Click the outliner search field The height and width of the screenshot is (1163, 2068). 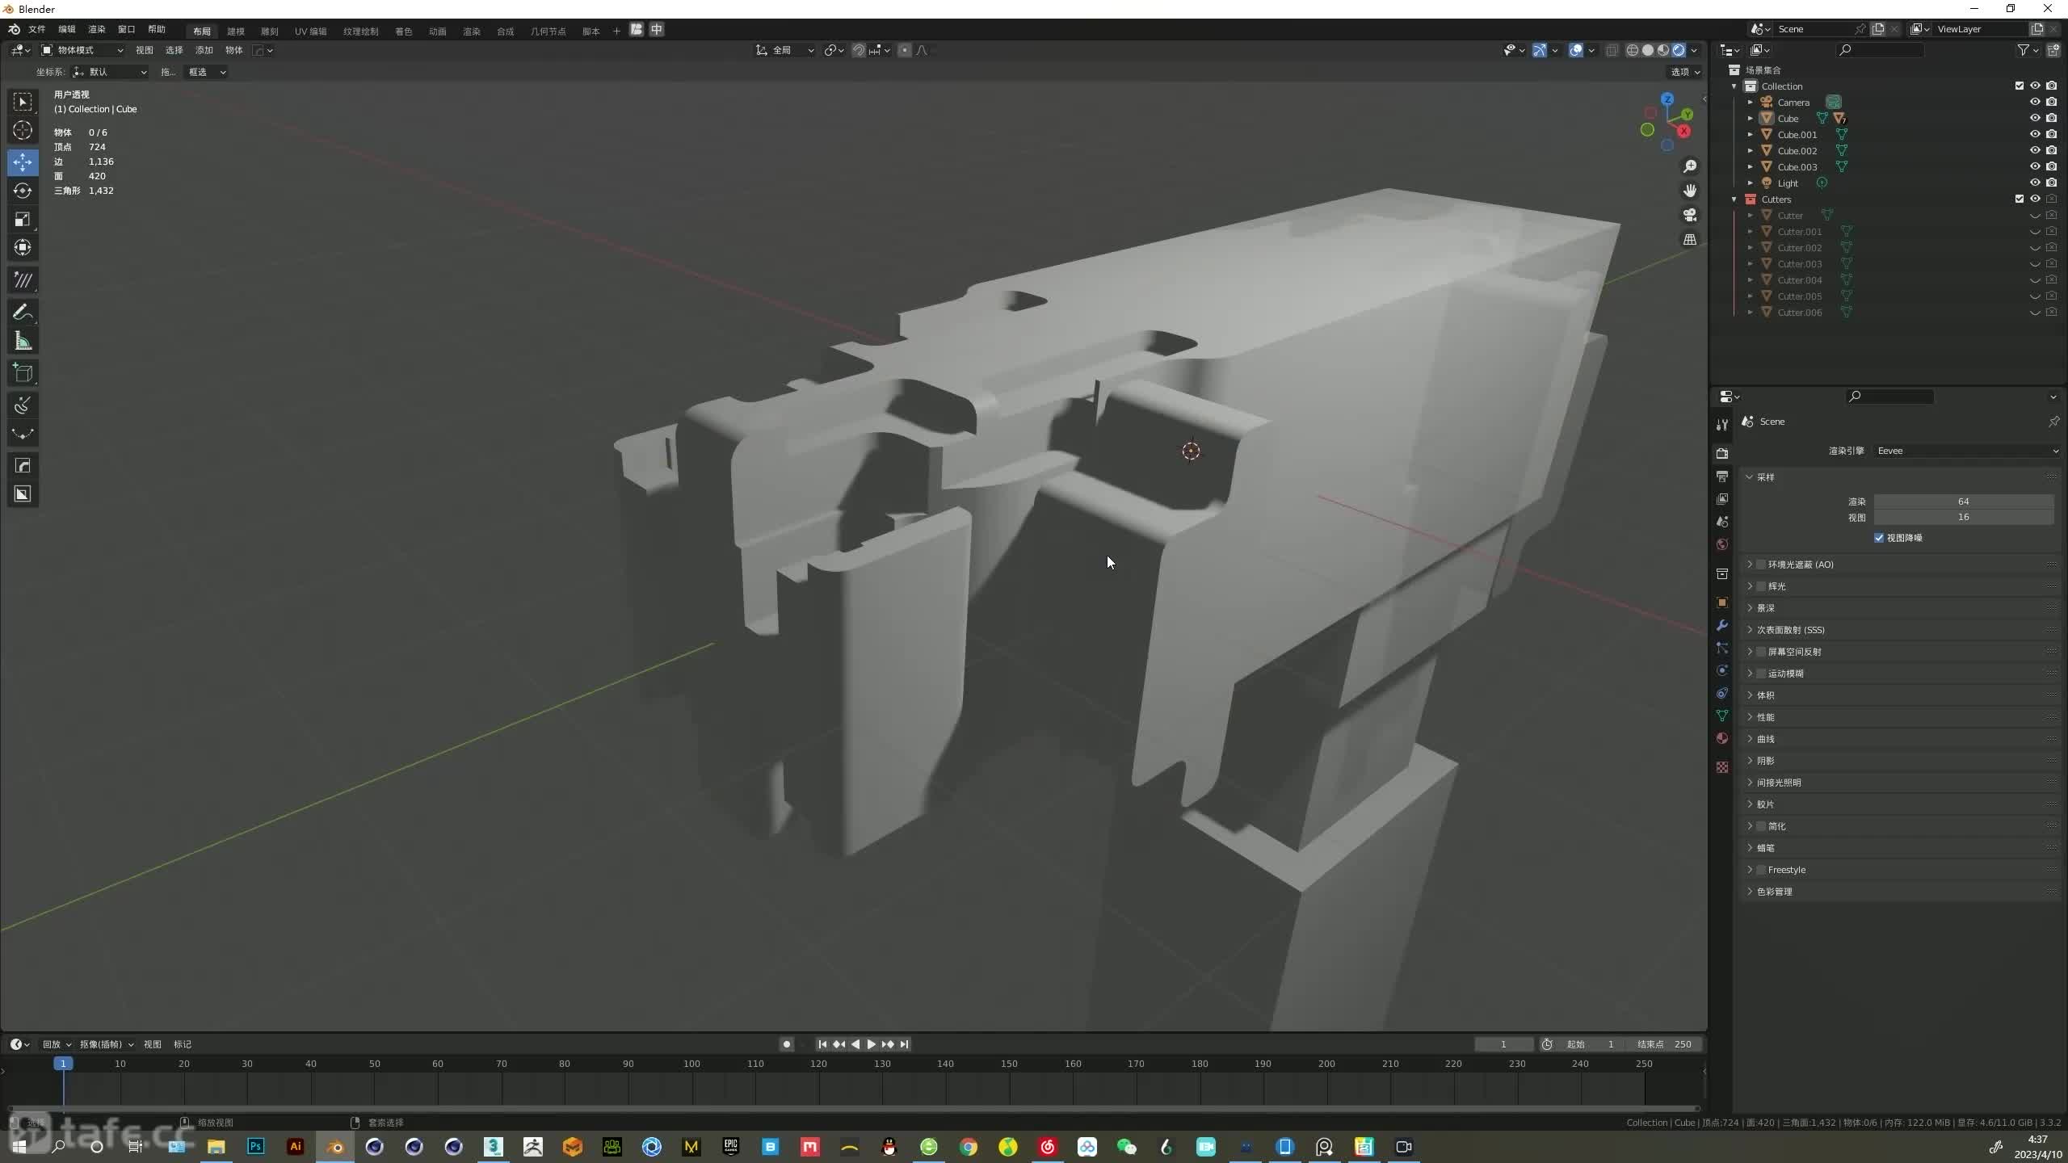tap(1879, 50)
